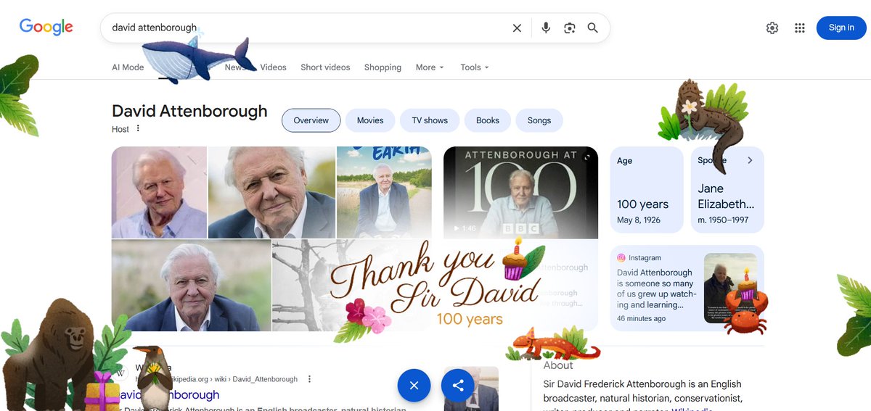Open the Earth poster photo thumbnail
Viewport: 871px width, 411px height.
tap(384, 192)
